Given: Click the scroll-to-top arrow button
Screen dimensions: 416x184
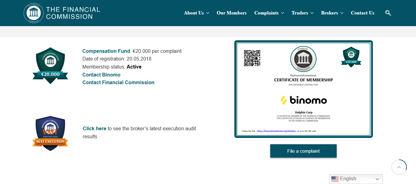Looking at the screenshot, I should 399,167.
